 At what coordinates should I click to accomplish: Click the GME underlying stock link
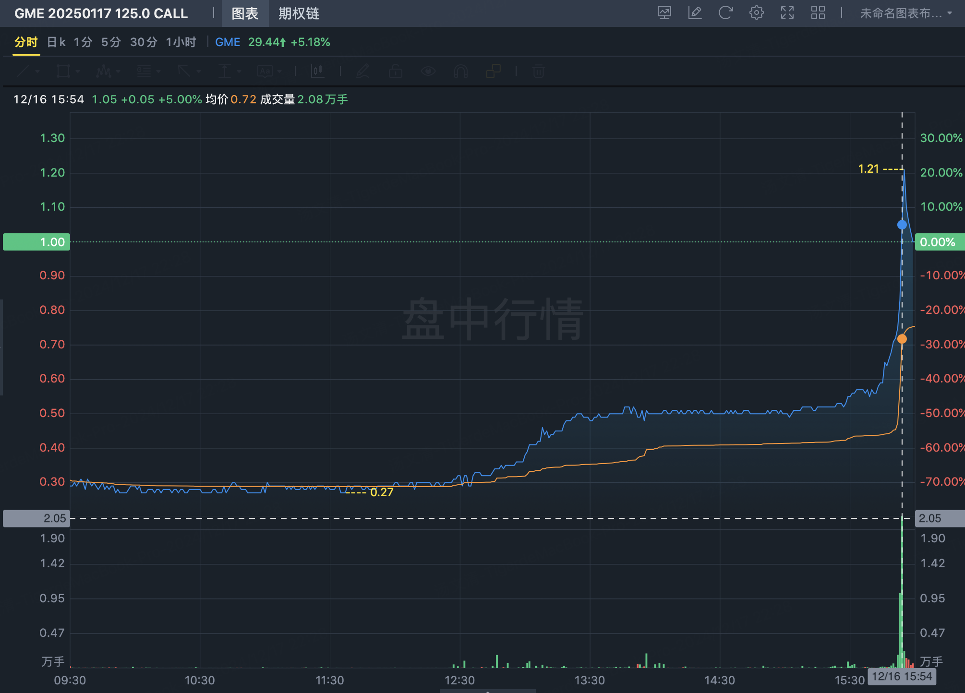pos(227,42)
